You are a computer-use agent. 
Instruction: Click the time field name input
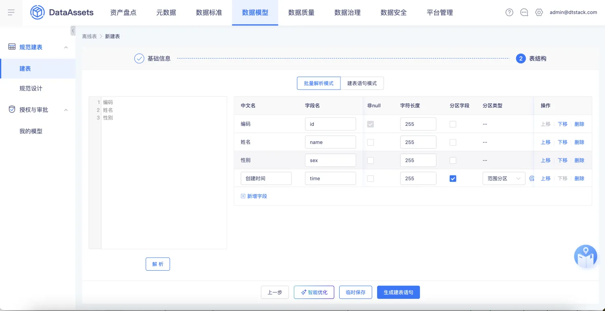(x=330, y=178)
